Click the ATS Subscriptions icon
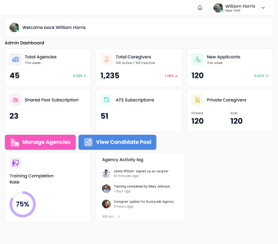Screen dimensions: 278x244 (106, 100)
